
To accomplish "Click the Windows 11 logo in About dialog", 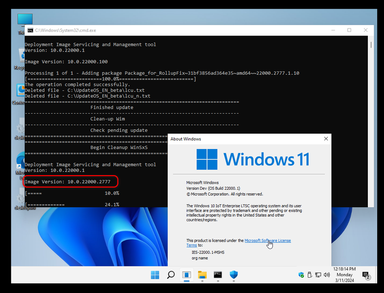I will (x=253, y=159).
